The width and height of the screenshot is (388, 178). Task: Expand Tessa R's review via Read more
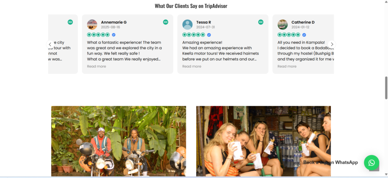(x=192, y=66)
